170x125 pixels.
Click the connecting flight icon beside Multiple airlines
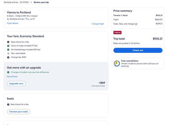(x=8, y=19)
